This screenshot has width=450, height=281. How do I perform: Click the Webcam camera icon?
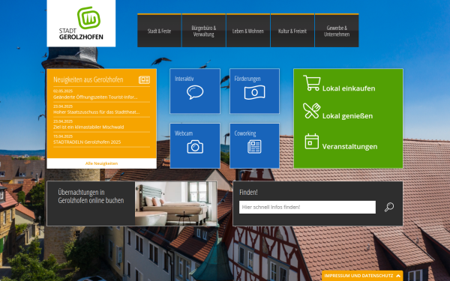tap(195, 147)
